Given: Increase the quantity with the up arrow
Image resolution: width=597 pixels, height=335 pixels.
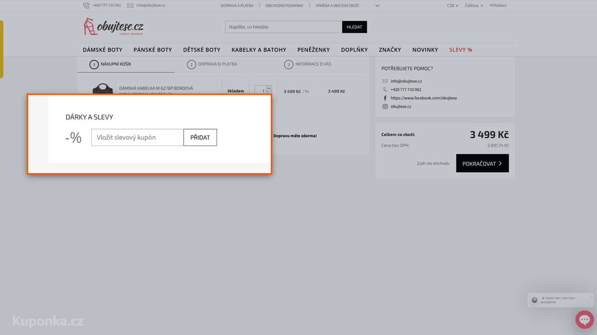Looking at the screenshot, I should point(269,88).
